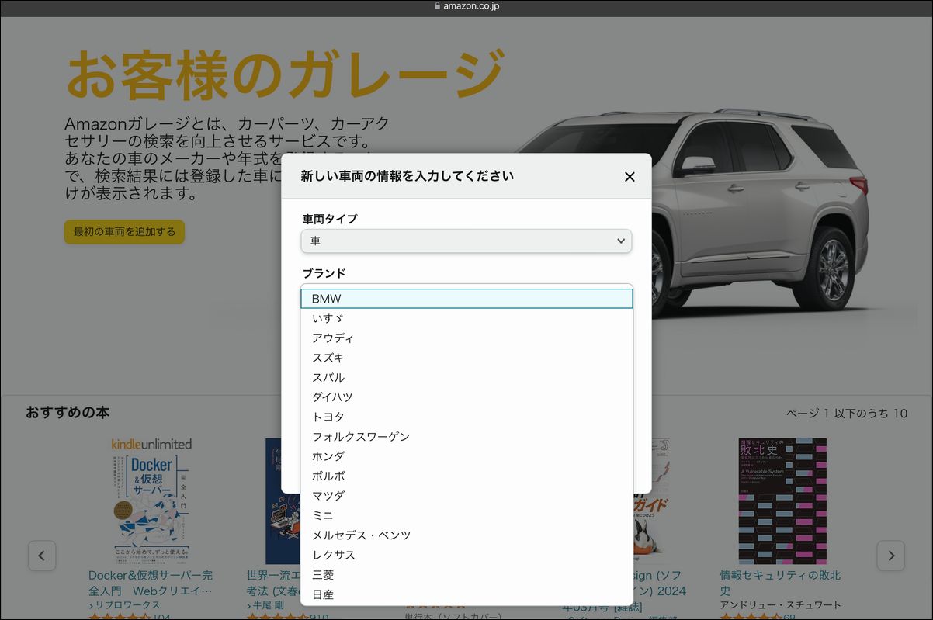Click the お客様のガレージ heading
Screen dimensions: 933x620
(x=286, y=75)
